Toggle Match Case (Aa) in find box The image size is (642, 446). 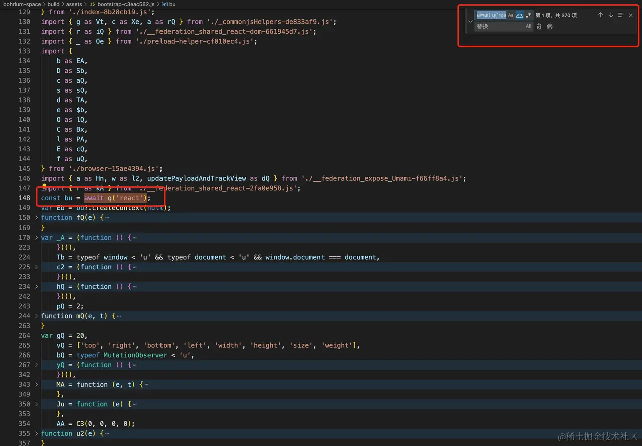point(511,15)
